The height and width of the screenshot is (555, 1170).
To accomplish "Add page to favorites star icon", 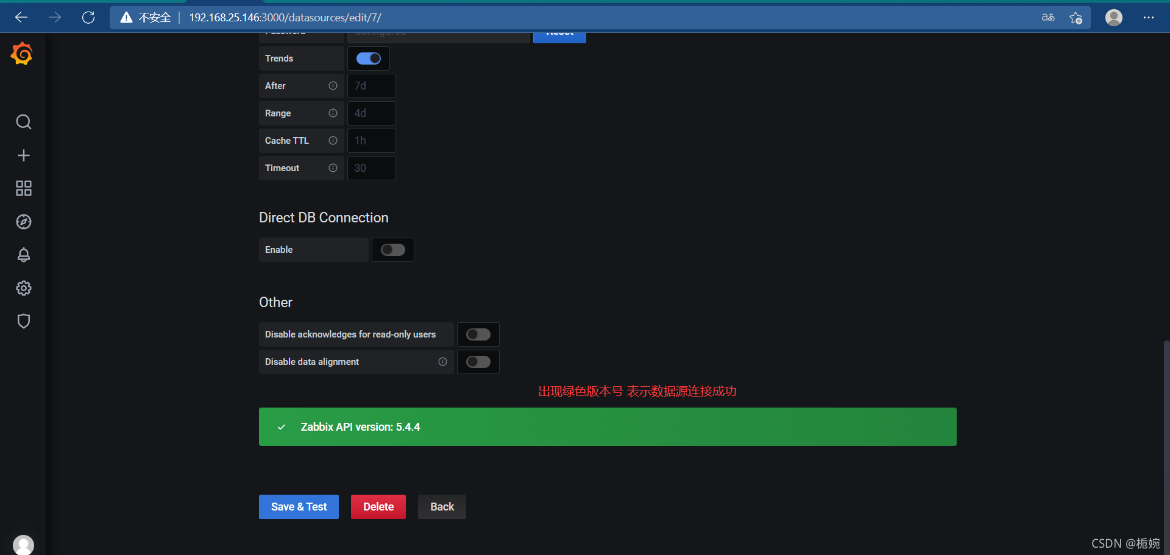I will (x=1076, y=18).
